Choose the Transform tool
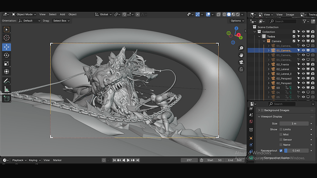The image size is (317, 178). pyautogui.click(x=6, y=72)
